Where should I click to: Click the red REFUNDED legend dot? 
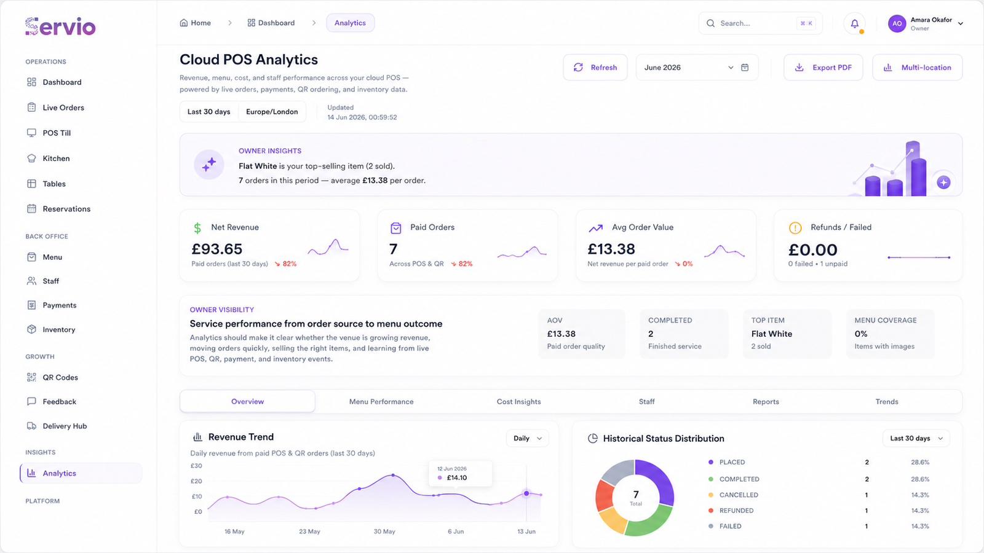click(711, 511)
